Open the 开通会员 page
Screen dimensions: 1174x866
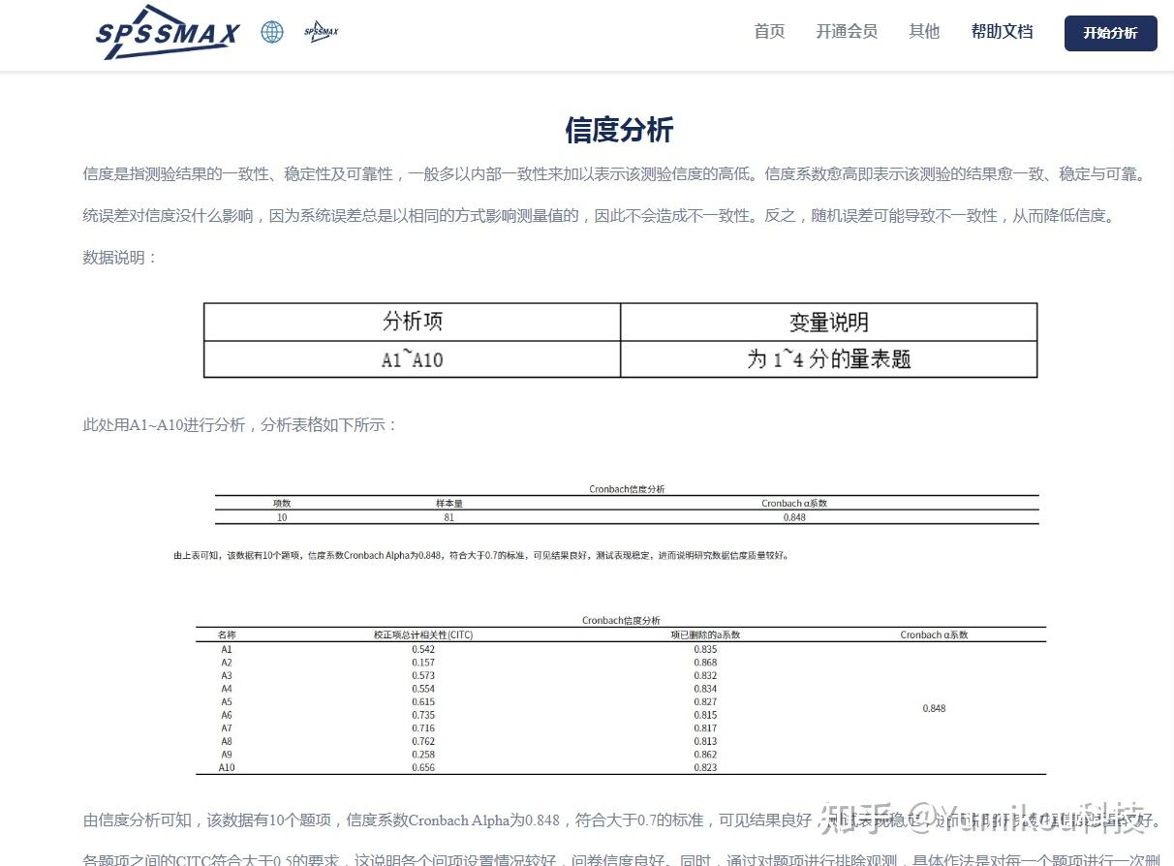click(846, 31)
